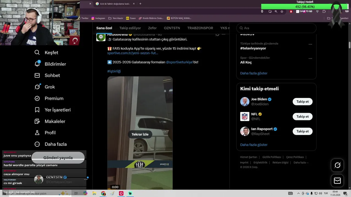Follow NFL with Takip et

(x=302, y=117)
